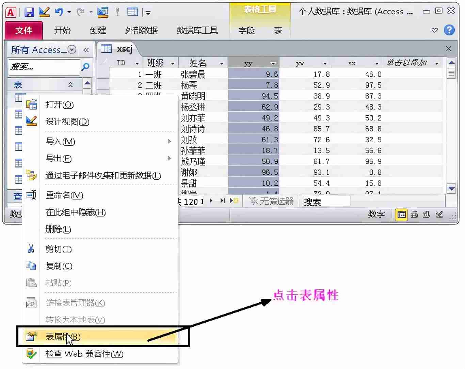Open the 班级 column filter dropdown
465x369 pixels.
click(173, 63)
